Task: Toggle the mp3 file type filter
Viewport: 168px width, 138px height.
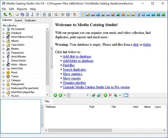Action: point(88,15)
